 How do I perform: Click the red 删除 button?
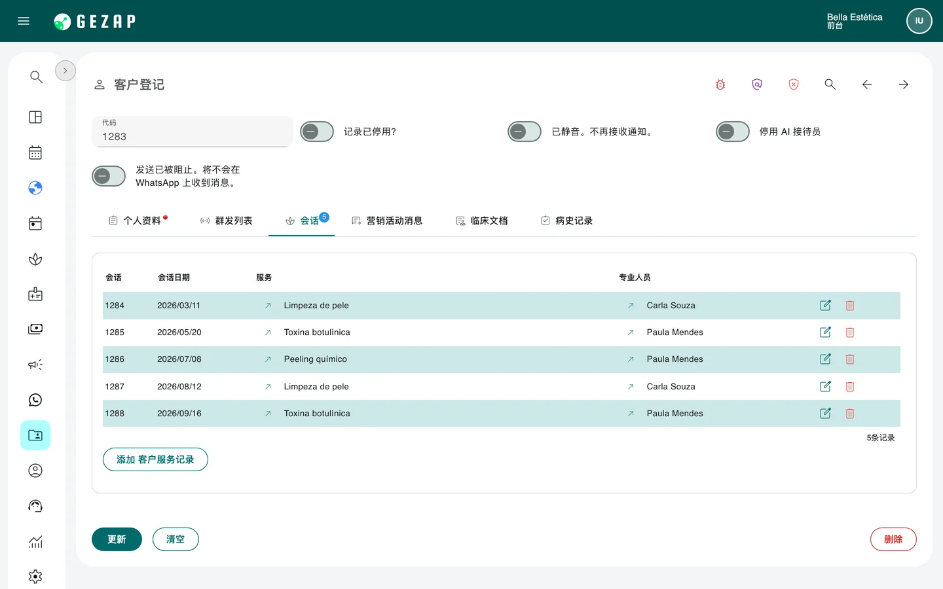[893, 539]
